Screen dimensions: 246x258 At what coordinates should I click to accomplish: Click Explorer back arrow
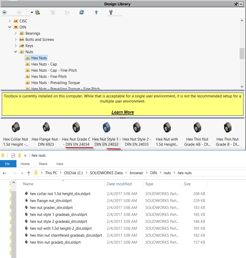[5, 173]
